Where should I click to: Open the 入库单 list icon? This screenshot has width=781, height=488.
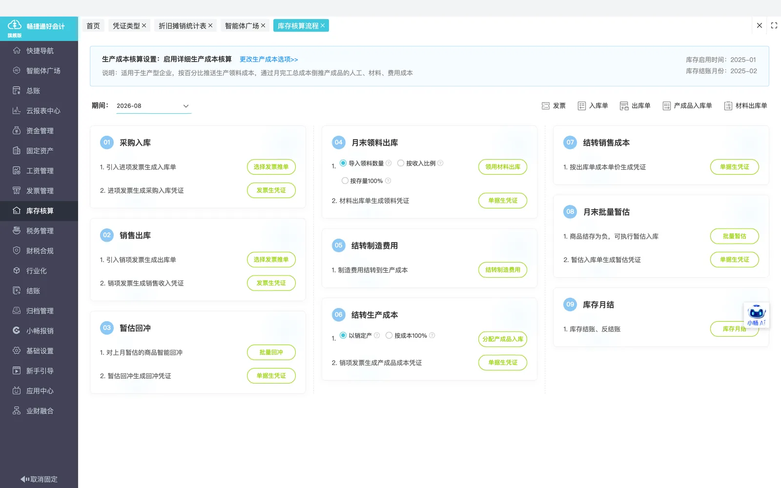point(582,106)
